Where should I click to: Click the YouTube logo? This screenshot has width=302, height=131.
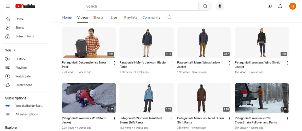point(25,6)
